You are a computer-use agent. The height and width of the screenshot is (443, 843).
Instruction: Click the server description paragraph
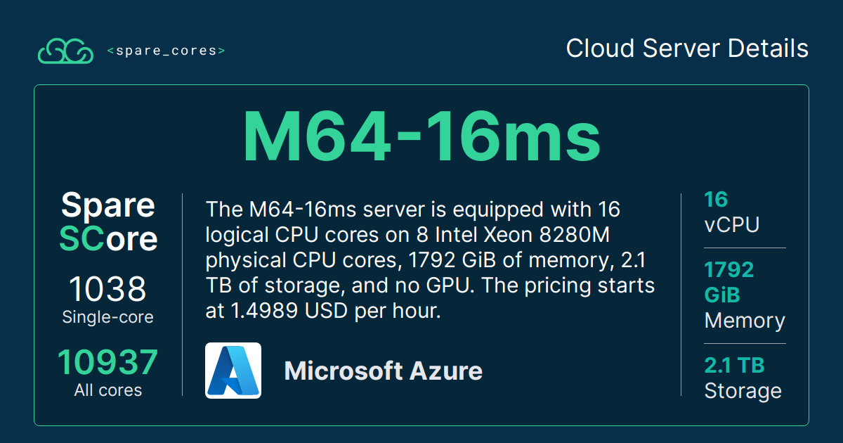pos(429,260)
